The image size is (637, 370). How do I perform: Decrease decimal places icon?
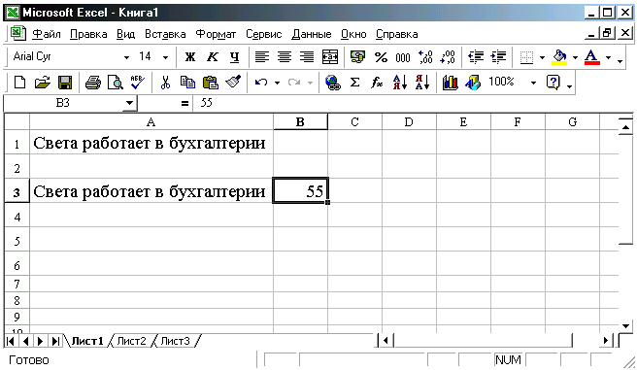[x=448, y=57]
